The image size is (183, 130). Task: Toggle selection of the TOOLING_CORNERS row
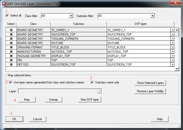point(11,39)
